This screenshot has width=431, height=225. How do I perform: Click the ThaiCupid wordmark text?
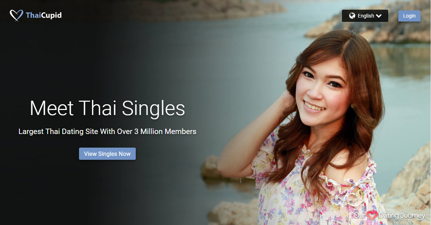pos(44,15)
